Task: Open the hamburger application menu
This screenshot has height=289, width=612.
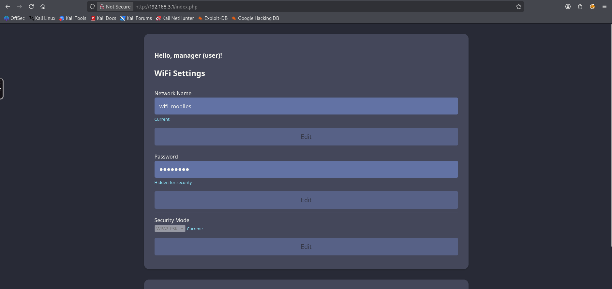Action: (604, 7)
